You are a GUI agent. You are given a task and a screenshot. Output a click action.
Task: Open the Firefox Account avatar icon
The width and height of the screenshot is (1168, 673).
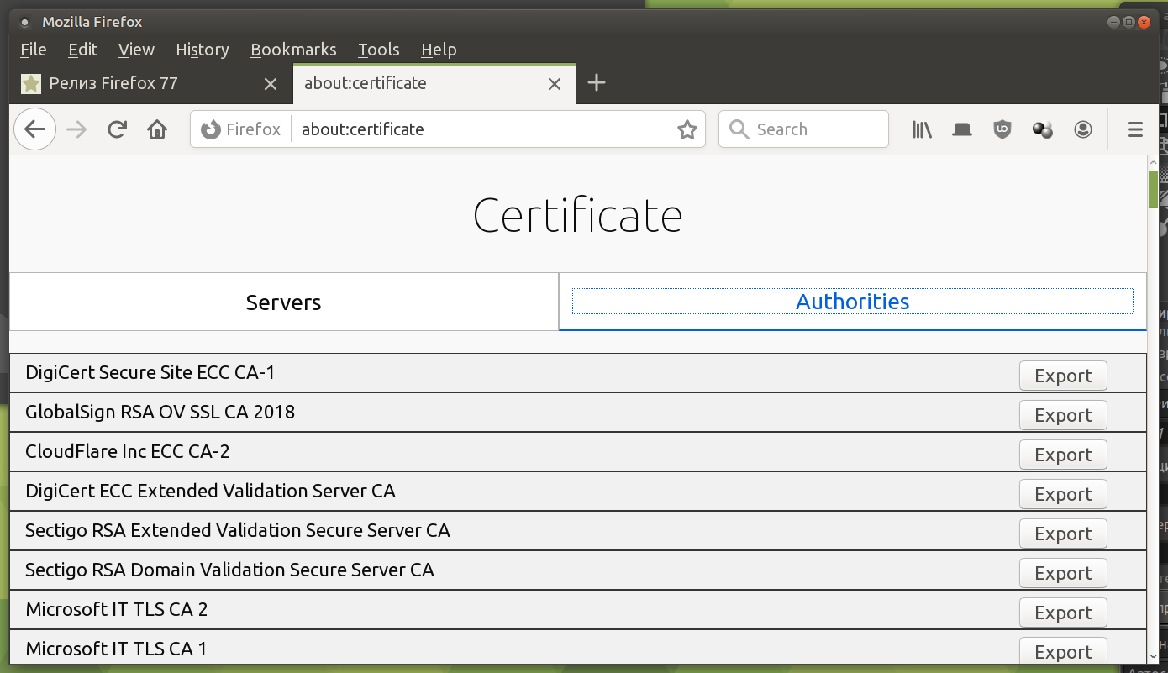(x=1083, y=129)
